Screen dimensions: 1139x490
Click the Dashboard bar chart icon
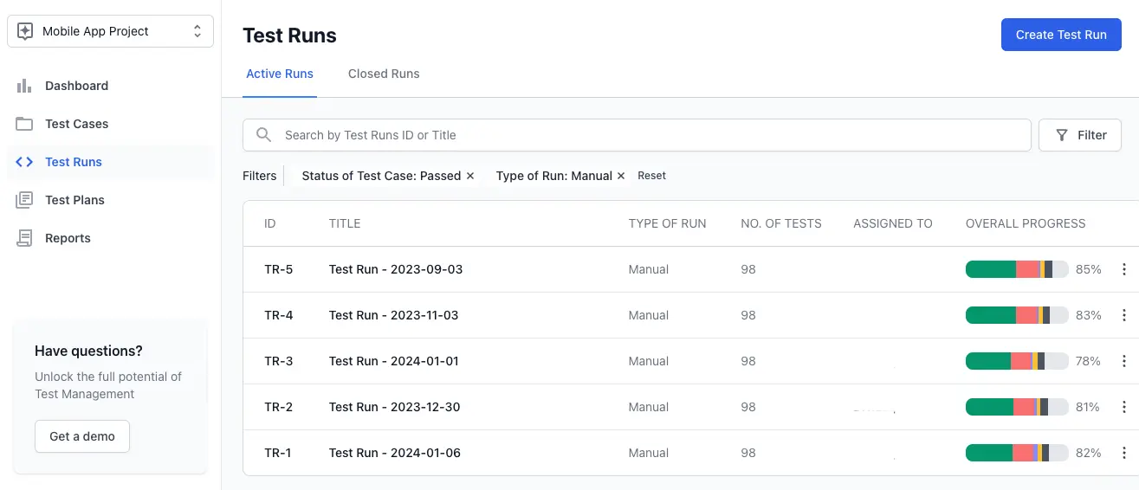tap(24, 86)
